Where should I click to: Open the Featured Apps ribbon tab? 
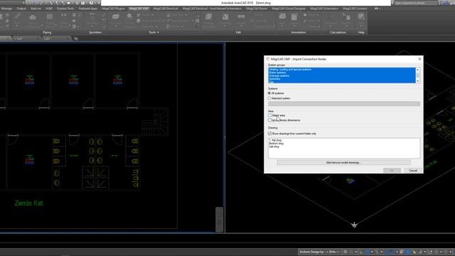(88, 9)
